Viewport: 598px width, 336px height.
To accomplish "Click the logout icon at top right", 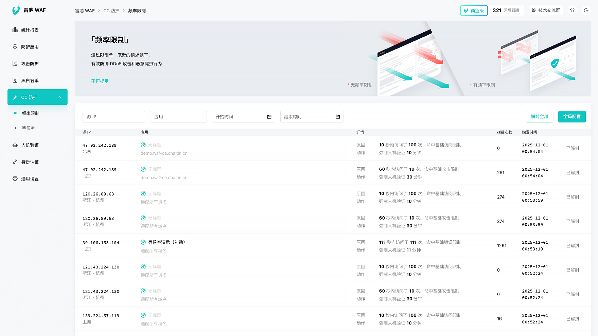I will pyautogui.click(x=586, y=11).
